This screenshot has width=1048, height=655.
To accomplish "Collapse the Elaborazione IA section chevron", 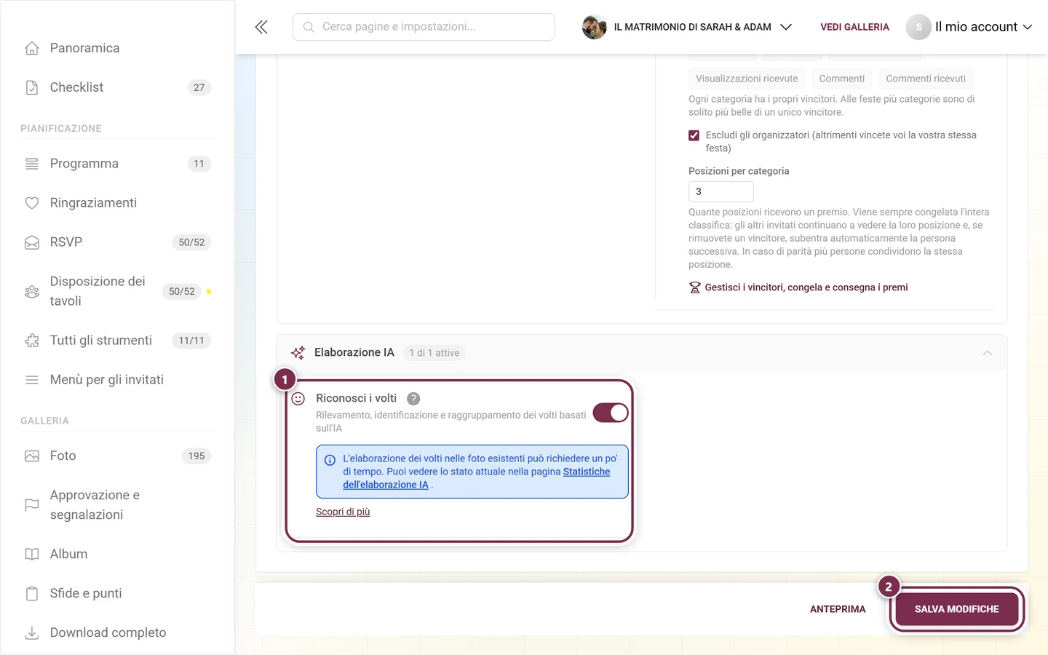I will (988, 353).
